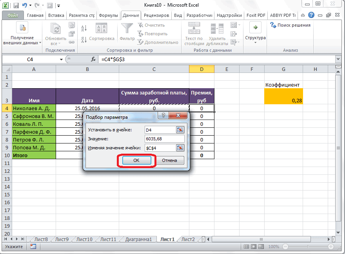The image size is (345, 254).
Task: Click the Insert Function fx icon
Action: coord(93,59)
